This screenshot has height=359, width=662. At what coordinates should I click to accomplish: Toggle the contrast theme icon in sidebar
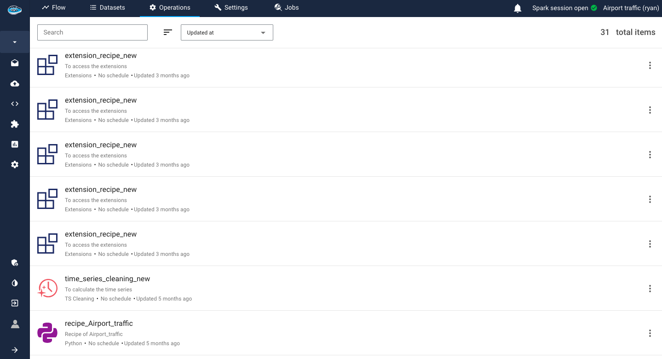tap(15, 283)
